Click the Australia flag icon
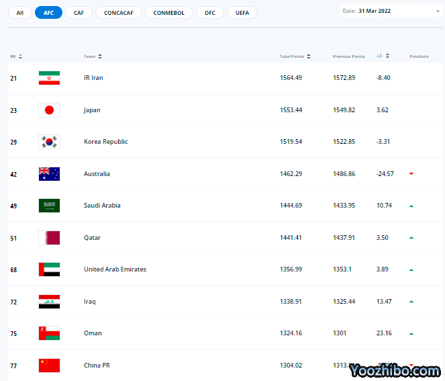Viewport: 445px width, 381px height. click(x=49, y=174)
